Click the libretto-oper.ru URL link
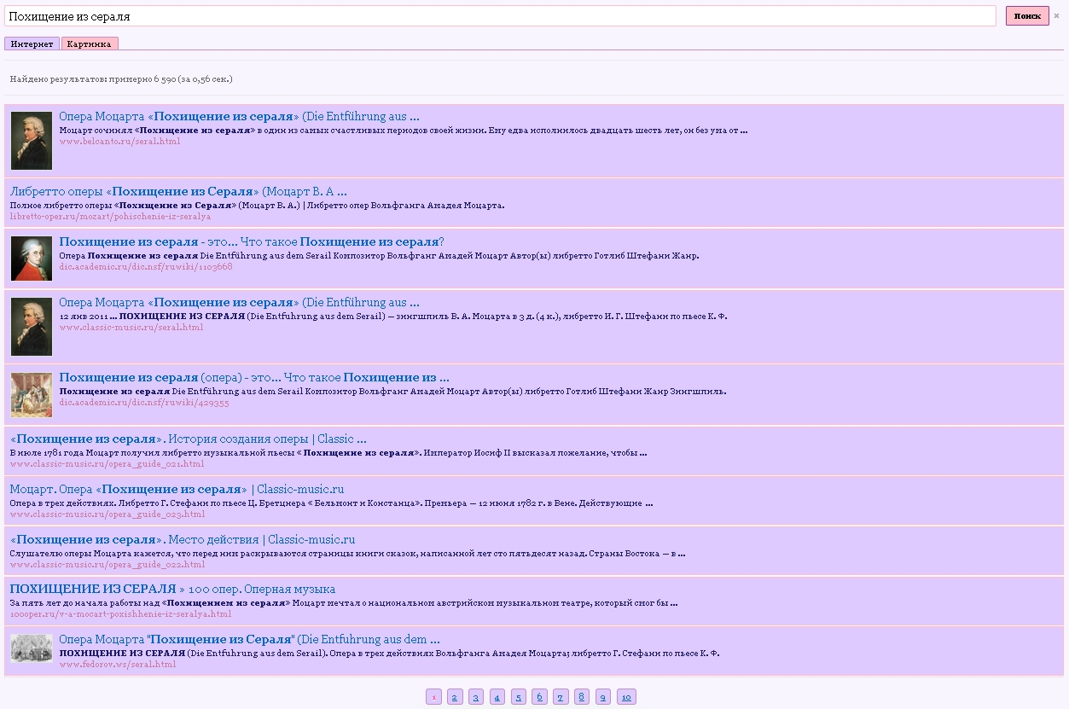Screen dimensions: 1069x709 tap(110, 217)
